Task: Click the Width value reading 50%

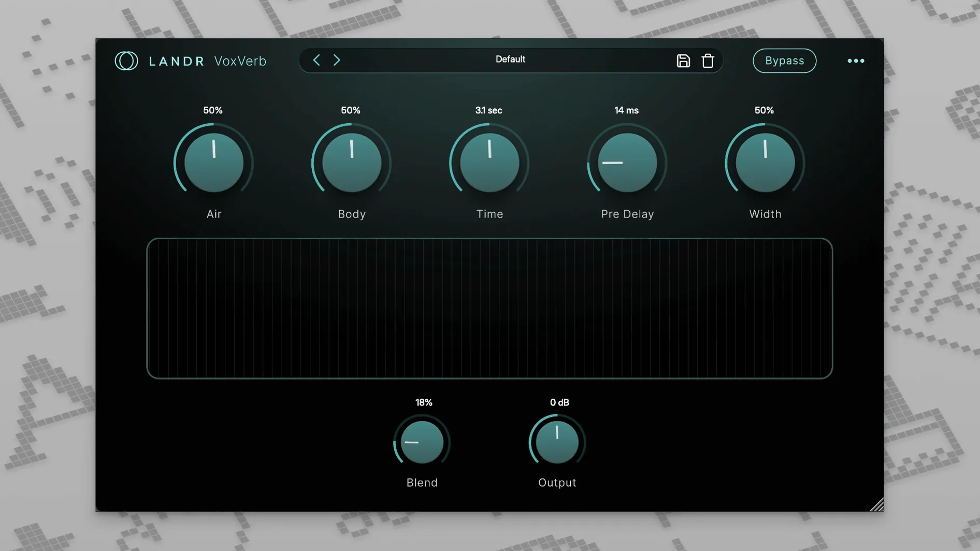Action: 764,110
